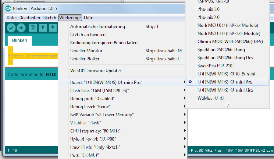274x159 pixels.
Task: Open Serieller Monitor from the menu
Action: coord(86,50)
